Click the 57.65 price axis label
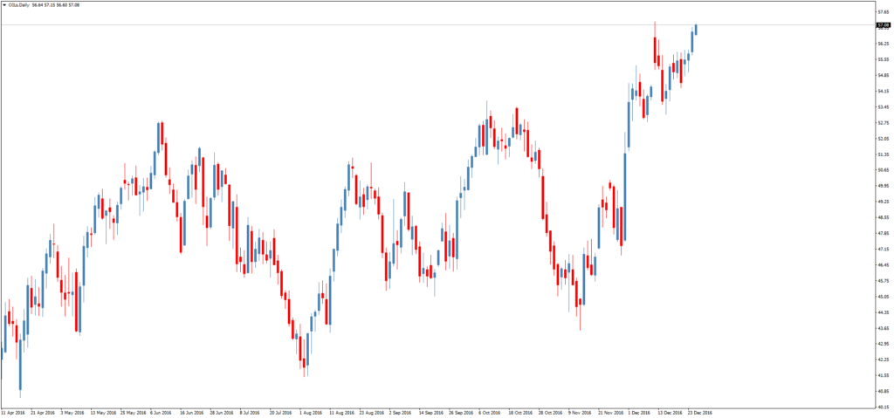Viewport: 894px width, 418px height. coord(884,11)
